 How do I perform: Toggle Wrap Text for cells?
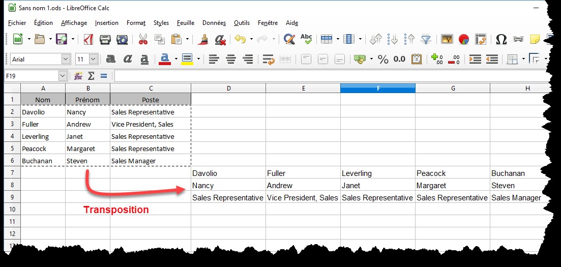pyautogui.click(x=269, y=60)
